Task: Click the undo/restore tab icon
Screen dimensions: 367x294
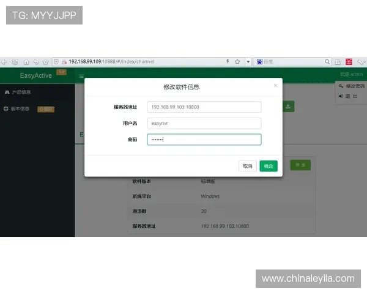Action: pos(36,62)
